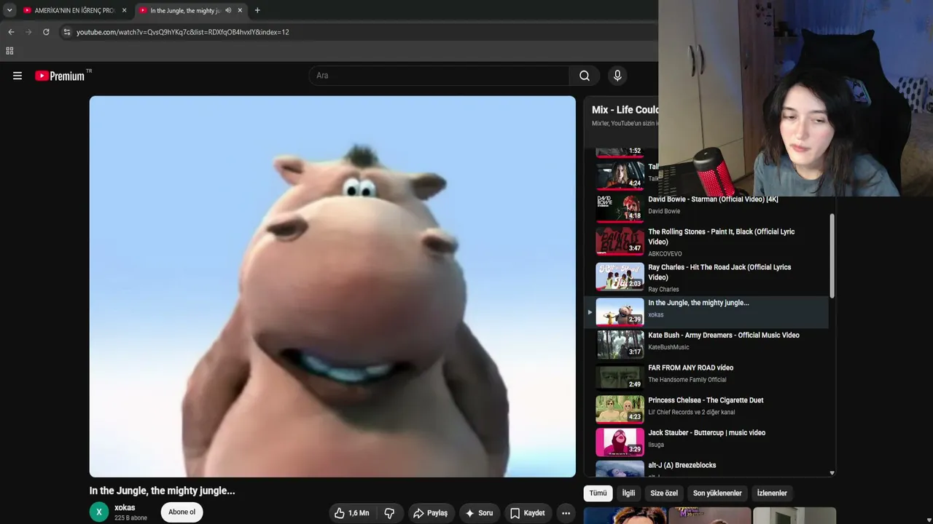Select the Tümü filter chip
Screen dimensions: 933x524
click(598, 493)
